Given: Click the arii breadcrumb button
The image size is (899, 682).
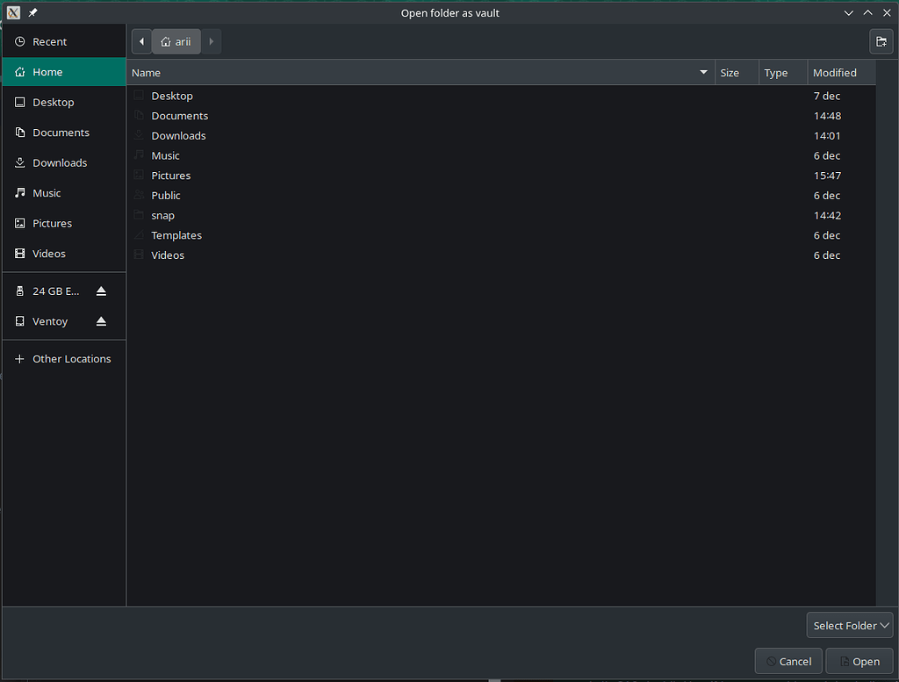Looking at the screenshot, I should point(176,41).
